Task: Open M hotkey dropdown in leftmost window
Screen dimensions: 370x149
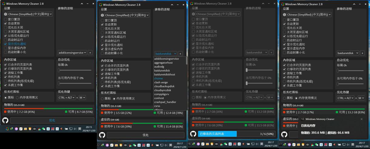Action: coord(82,98)
